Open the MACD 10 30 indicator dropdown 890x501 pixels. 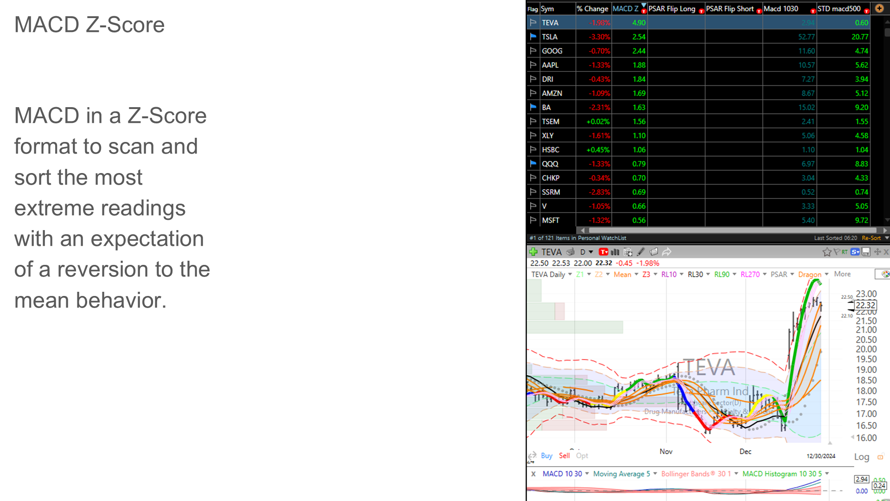(x=587, y=474)
